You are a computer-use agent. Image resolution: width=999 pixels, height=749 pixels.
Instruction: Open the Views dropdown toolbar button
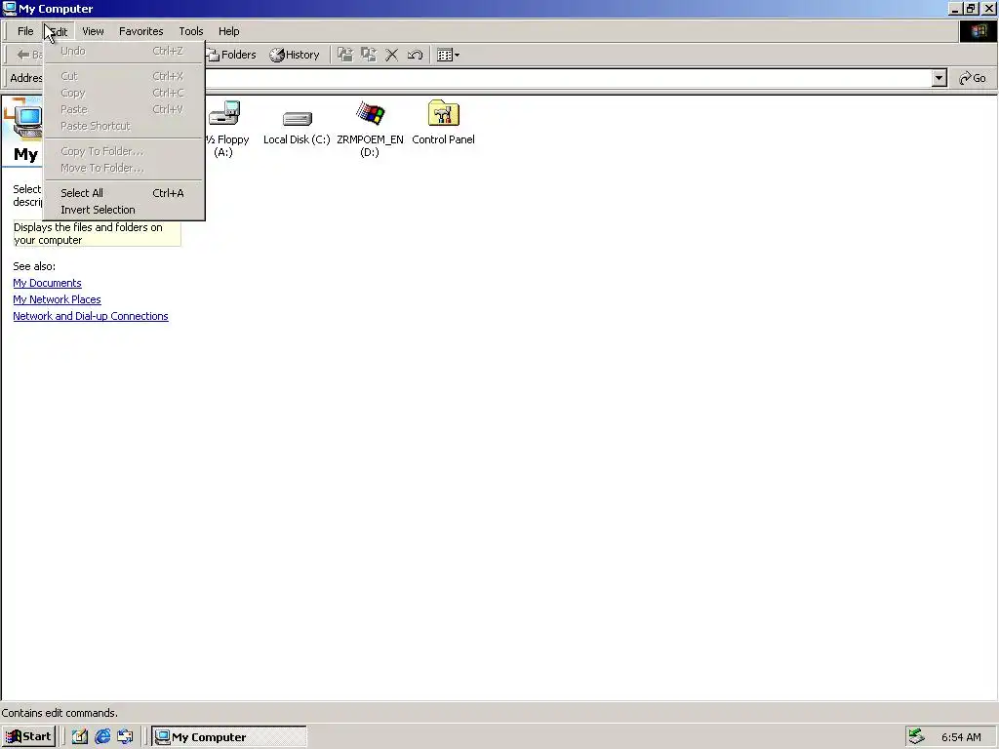(449, 55)
